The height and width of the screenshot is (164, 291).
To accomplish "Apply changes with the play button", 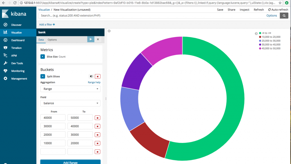I will 91,39.
